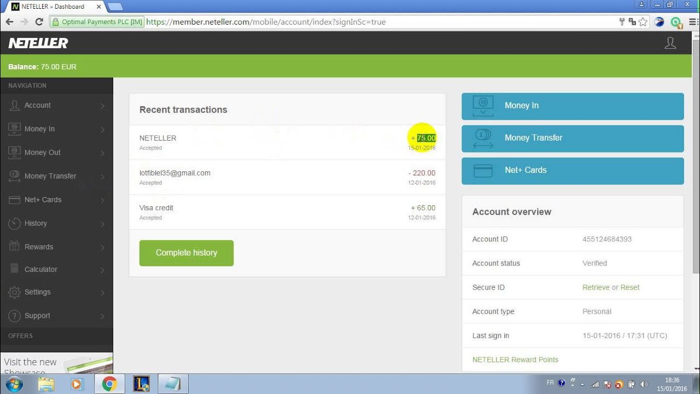Bookmark page with star icon
This screenshot has height=394, width=700.
click(643, 22)
